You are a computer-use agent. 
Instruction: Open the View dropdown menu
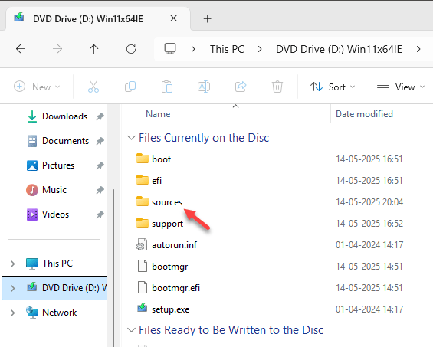click(x=401, y=87)
